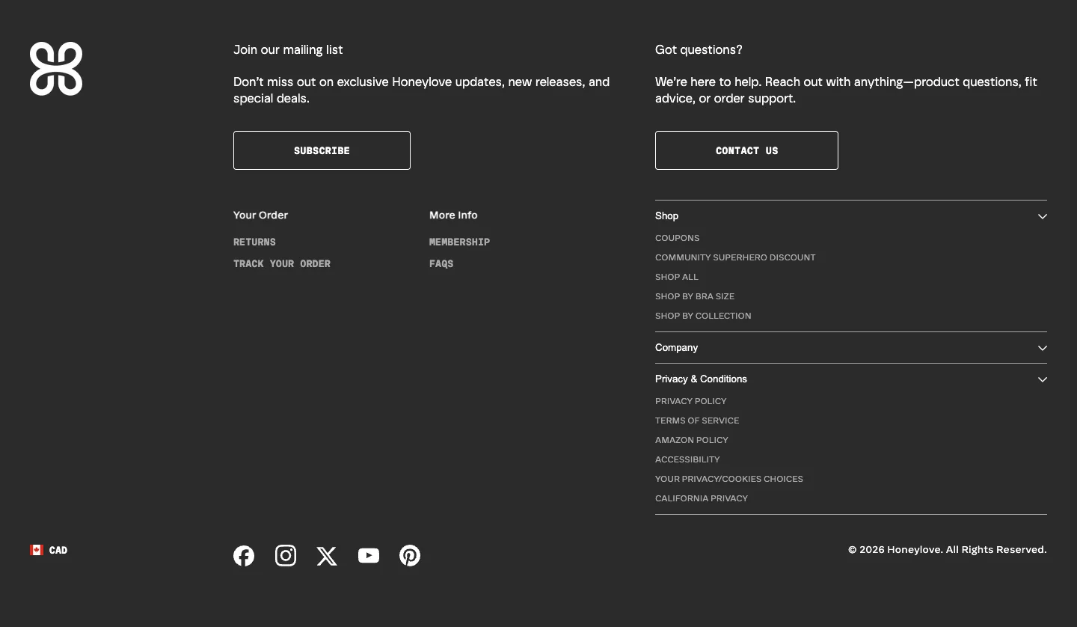
Task: Open the Coupons link
Action: [x=678, y=238]
